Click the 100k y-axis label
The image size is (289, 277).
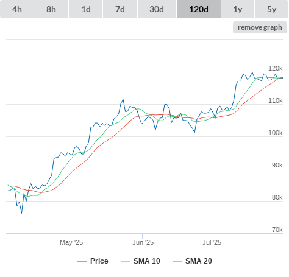point(276,133)
